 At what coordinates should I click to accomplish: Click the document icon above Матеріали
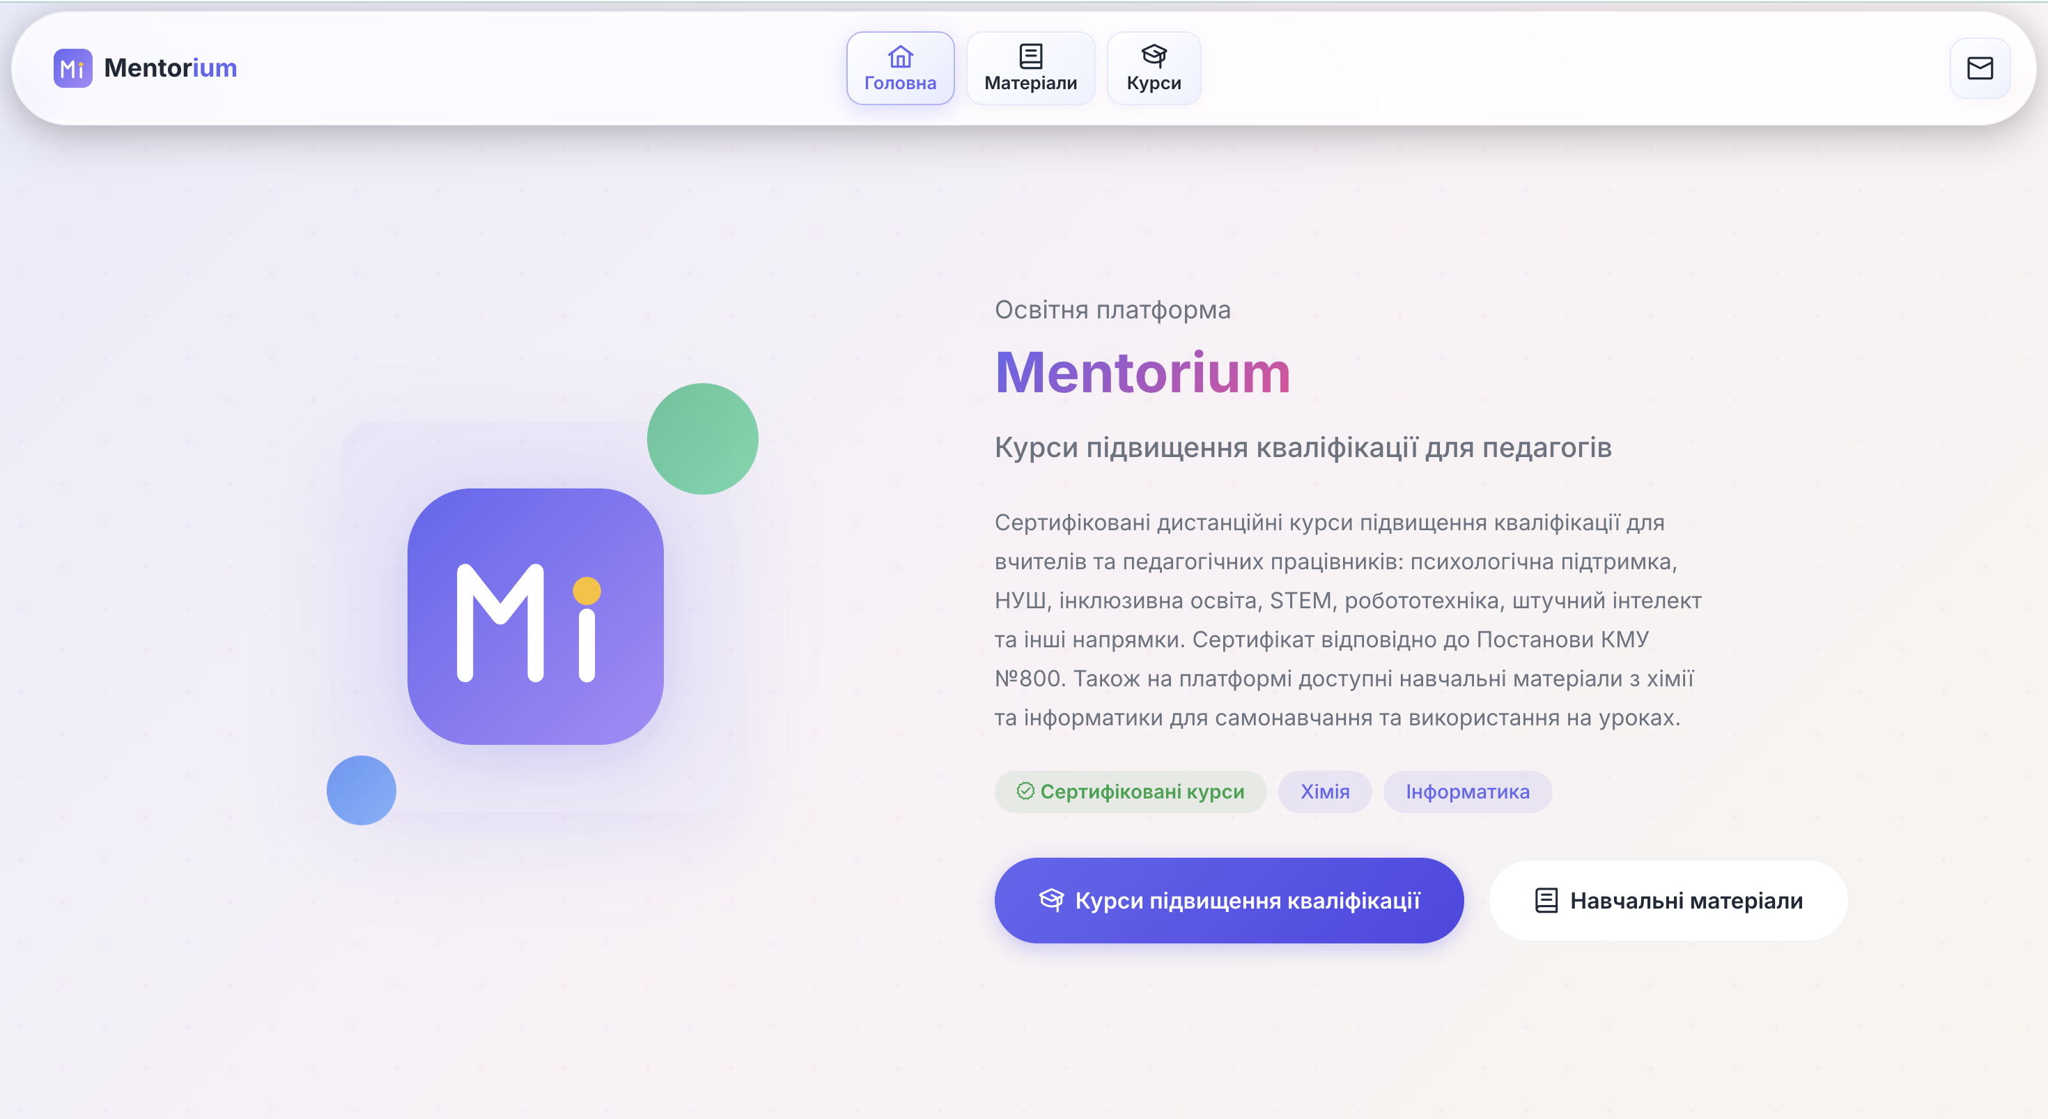[x=1030, y=56]
